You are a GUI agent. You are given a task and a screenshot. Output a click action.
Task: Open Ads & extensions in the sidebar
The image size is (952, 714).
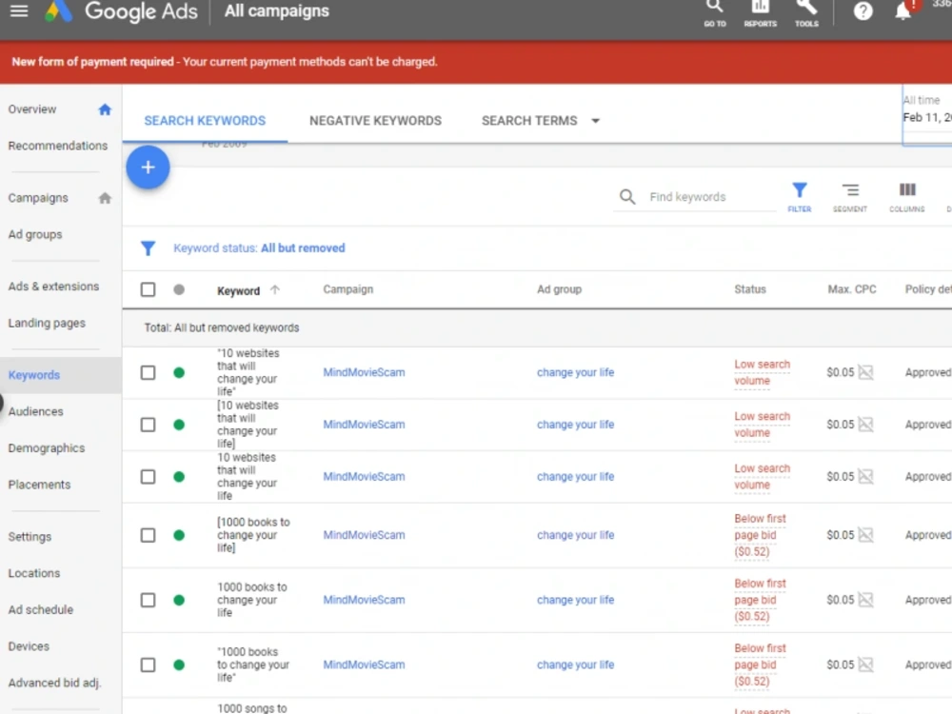point(53,286)
